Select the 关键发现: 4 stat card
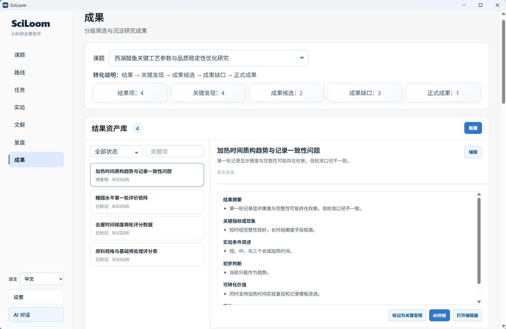Screen dimensions: 506x329 (208, 93)
